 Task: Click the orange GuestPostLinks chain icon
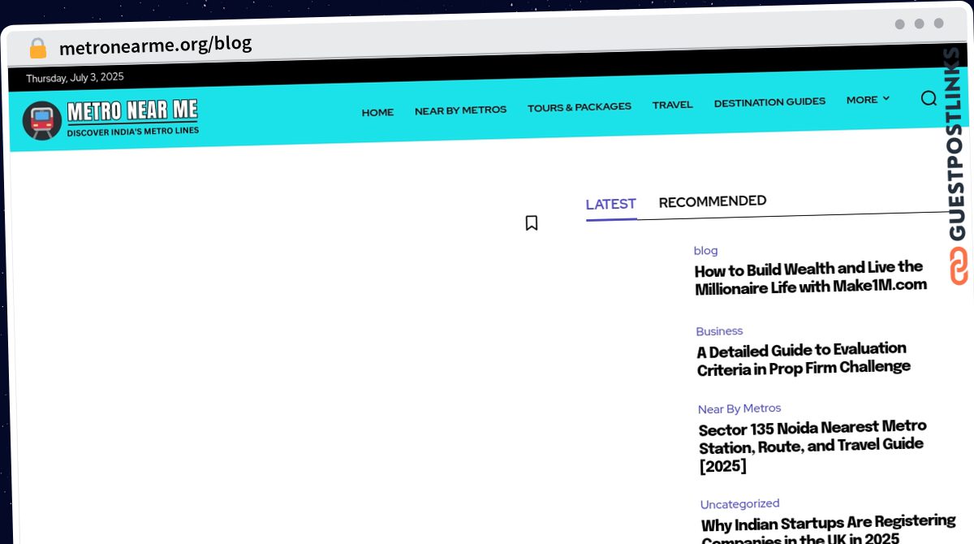(x=959, y=266)
